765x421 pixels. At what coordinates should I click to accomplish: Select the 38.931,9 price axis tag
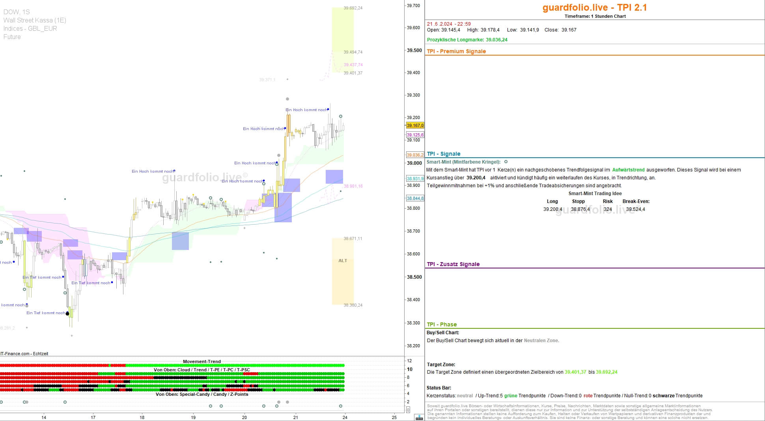[x=415, y=179]
